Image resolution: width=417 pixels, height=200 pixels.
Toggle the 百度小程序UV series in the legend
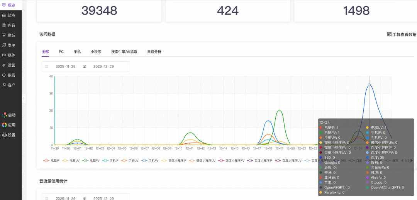[x=288, y=160]
